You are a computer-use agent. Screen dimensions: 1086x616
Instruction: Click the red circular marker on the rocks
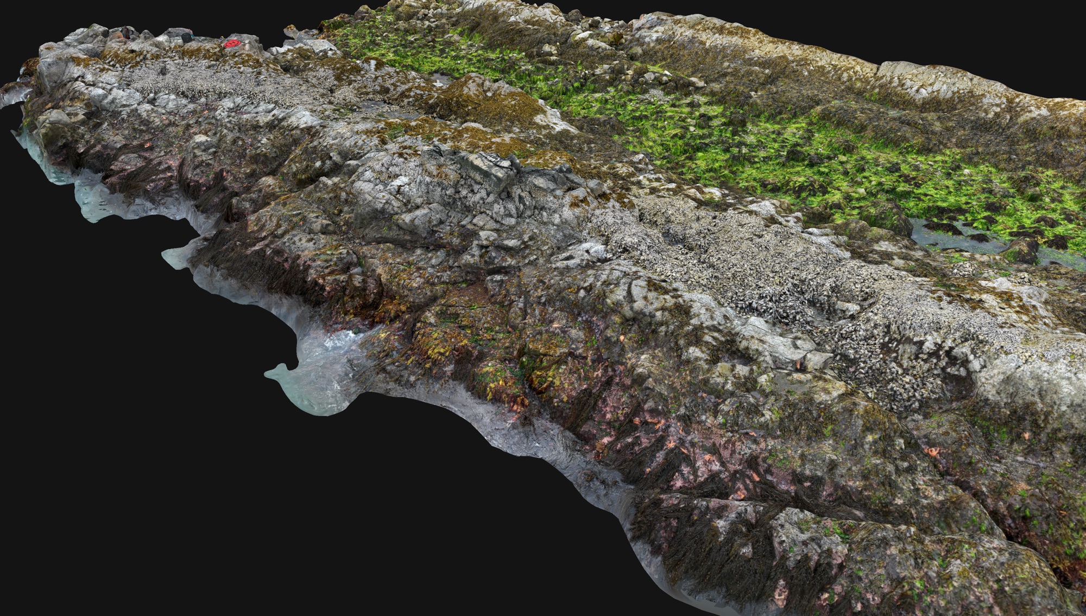pyautogui.click(x=232, y=42)
